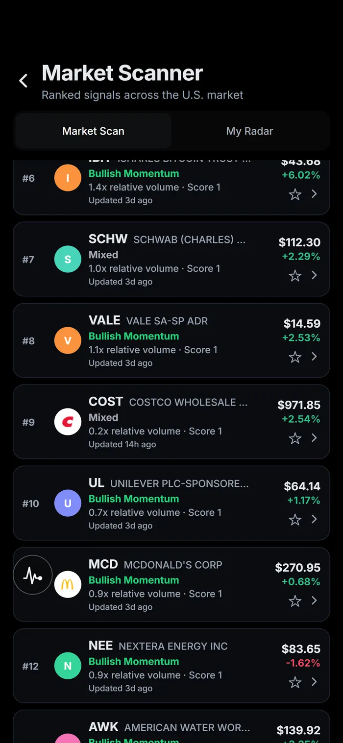Viewport: 343px width, 743px height.
Task: Open the MCDONALD'S CORP stock name
Action: point(173,565)
